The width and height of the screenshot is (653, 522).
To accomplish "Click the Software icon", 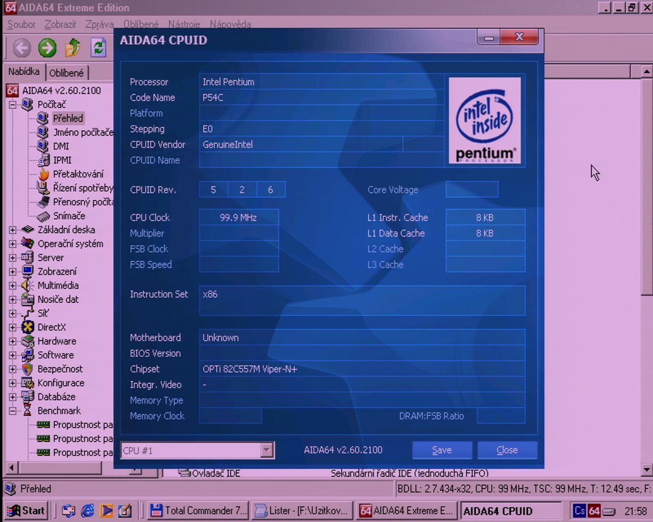I will pos(28,355).
